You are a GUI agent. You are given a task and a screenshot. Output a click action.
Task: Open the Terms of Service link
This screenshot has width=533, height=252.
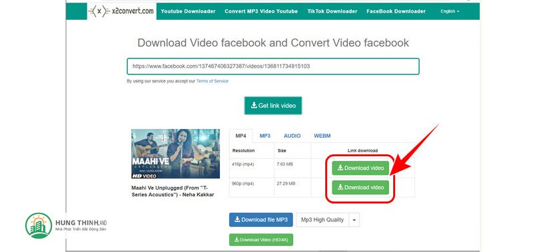click(212, 81)
